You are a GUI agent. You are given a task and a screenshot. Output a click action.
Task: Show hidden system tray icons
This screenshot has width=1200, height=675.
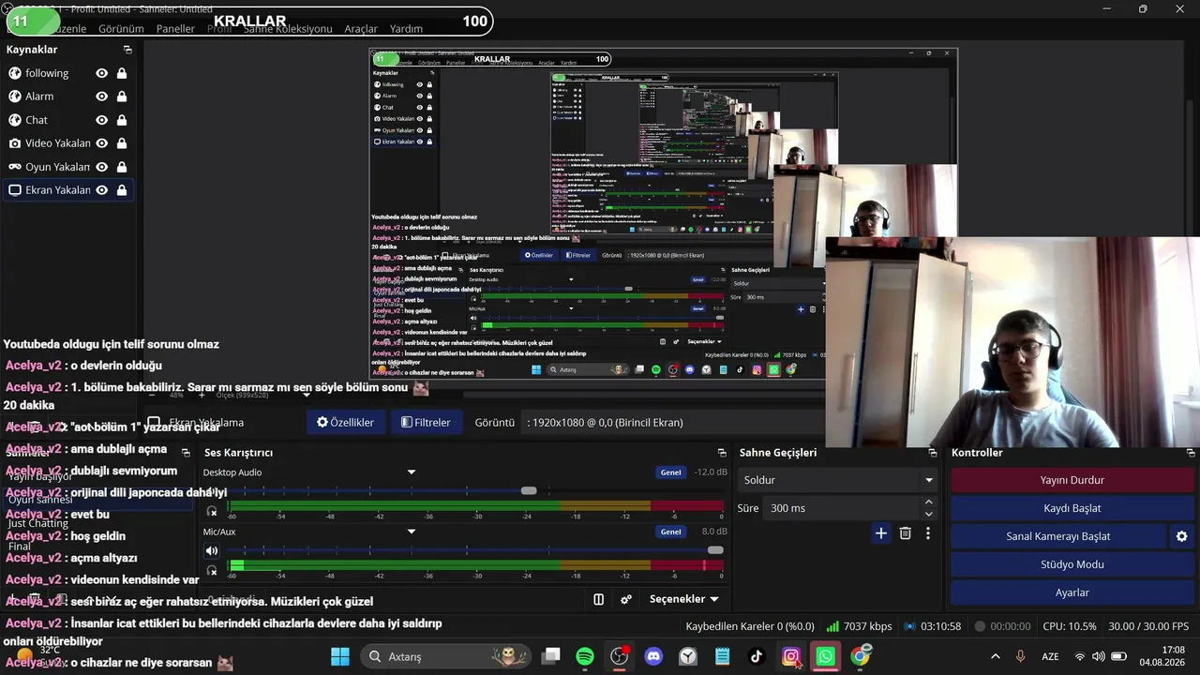point(995,656)
